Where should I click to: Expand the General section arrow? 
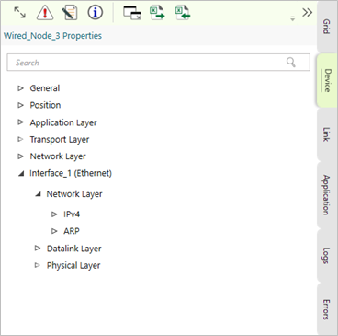(20, 88)
